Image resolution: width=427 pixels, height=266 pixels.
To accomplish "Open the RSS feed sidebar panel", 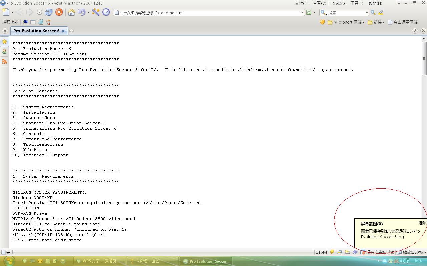I will 4,61.
